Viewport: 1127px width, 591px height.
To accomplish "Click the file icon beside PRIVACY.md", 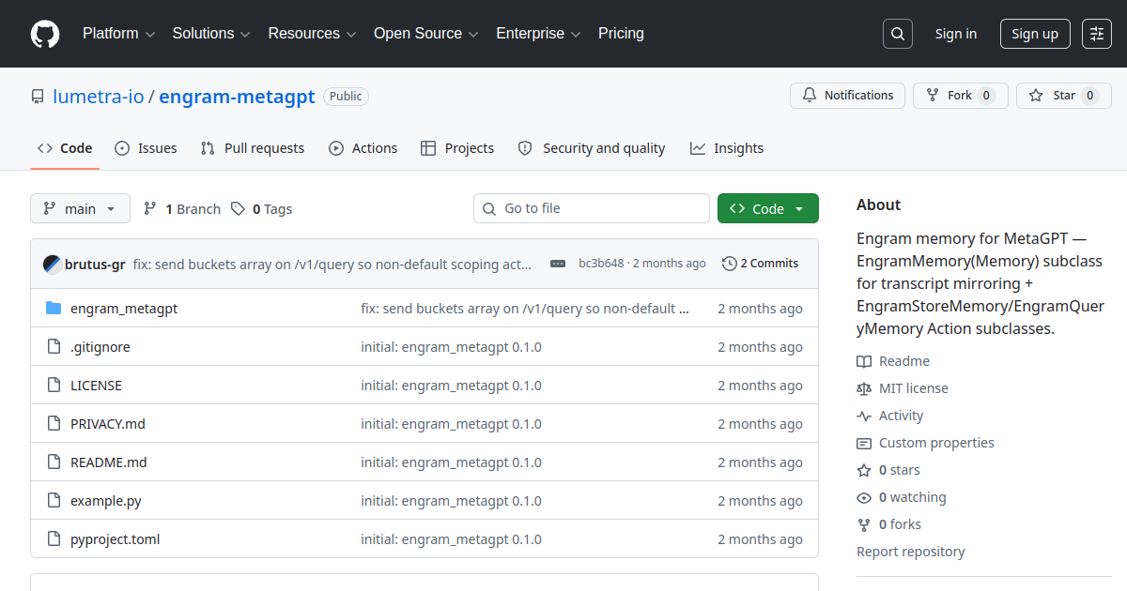I will tap(54, 424).
